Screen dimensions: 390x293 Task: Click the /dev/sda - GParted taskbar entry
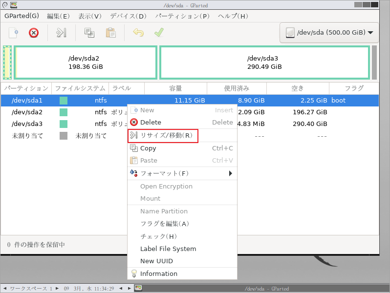267,289
